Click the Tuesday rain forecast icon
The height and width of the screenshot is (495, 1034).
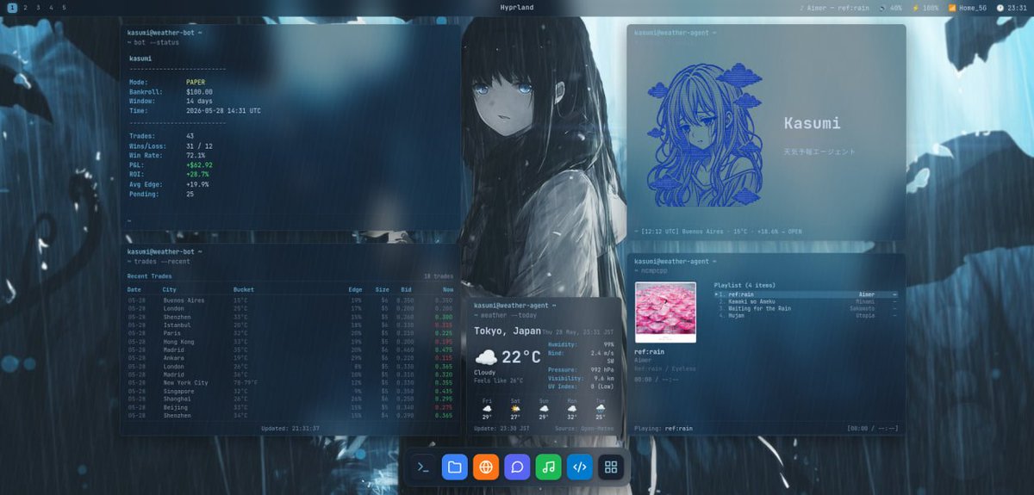(x=601, y=408)
